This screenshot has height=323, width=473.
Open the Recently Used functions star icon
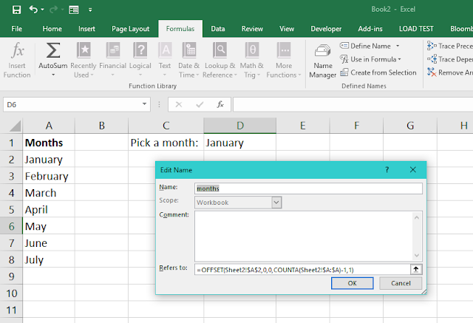pyautogui.click(x=84, y=50)
